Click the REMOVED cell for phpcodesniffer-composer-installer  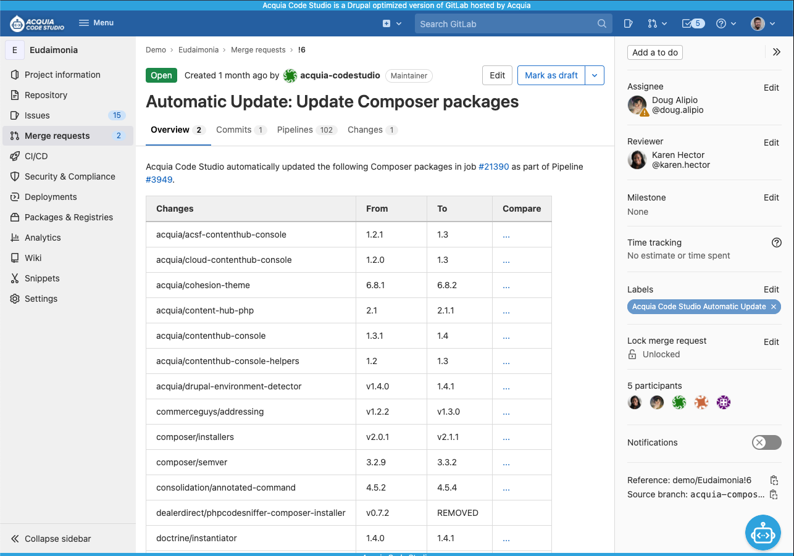click(x=460, y=513)
